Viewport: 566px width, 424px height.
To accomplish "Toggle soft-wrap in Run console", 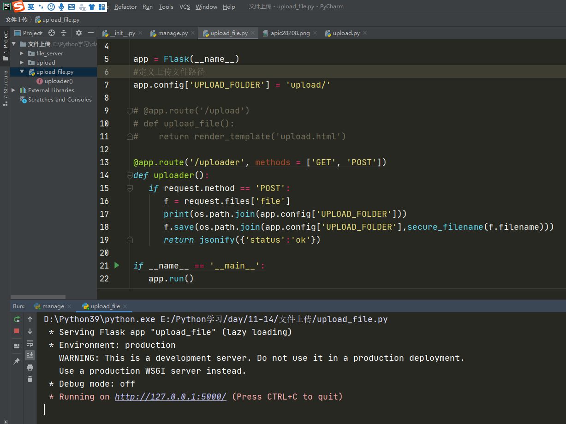I will (30, 343).
